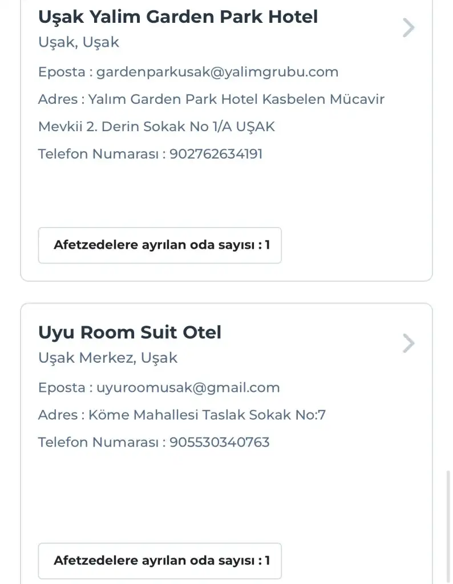Click blank area below Uyu Room phone number
The height and width of the screenshot is (584, 453).
tap(217, 490)
